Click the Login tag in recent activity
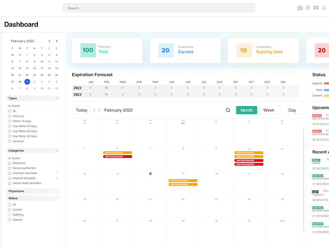Screen dimensions: 329x247 click(x=315, y=191)
